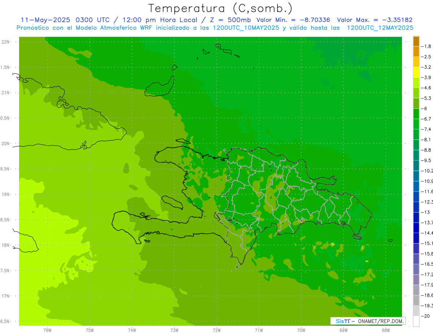433x335 pixels.
Task: Click the '-6.7' legend value
Action: (426, 119)
